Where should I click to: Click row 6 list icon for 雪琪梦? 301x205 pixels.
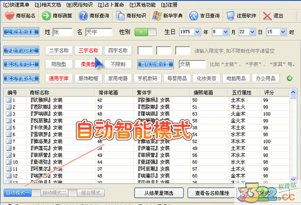tap(9, 134)
